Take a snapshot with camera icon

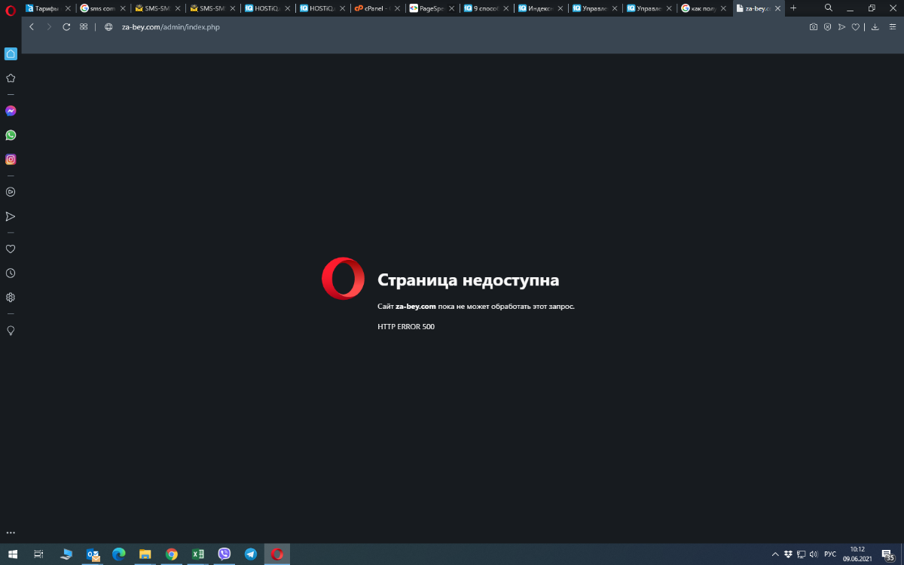(x=814, y=26)
